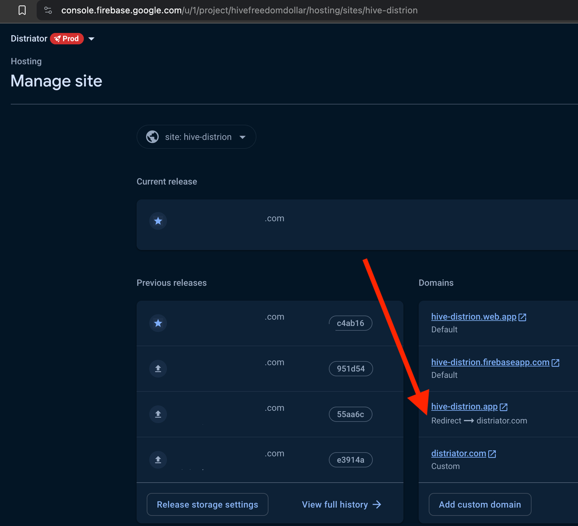Click star icon in Current release card
Image resolution: width=578 pixels, height=526 pixels.
158,221
